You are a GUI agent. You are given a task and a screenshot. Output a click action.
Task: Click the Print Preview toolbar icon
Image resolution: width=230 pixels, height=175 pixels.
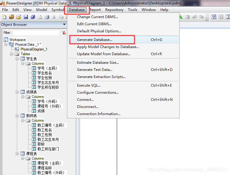[40, 17]
